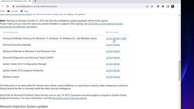
Task: Open the extensions puzzle piece icon
Action: [x=163, y=6]
